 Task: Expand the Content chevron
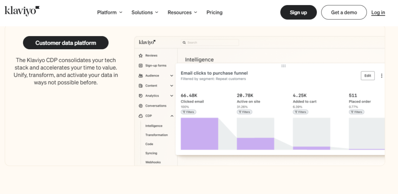coord(171,86)
